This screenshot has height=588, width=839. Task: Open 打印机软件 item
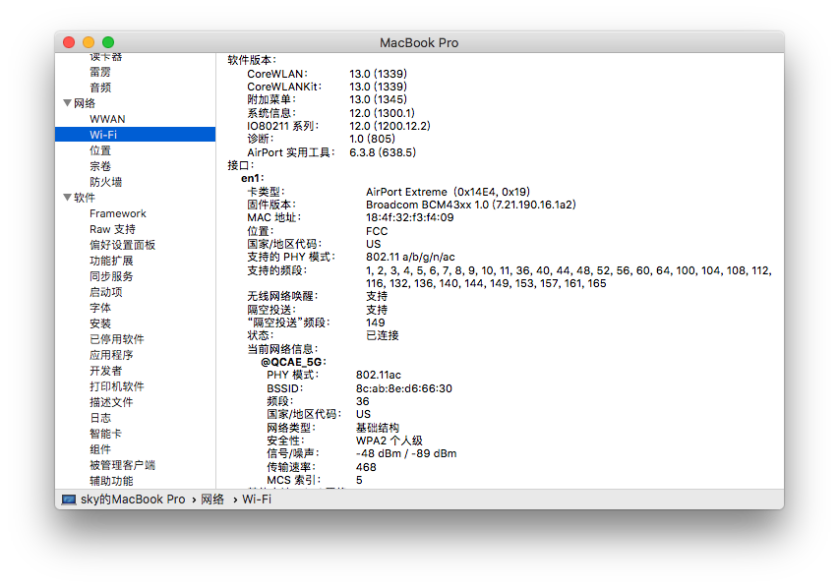(117, 386)
